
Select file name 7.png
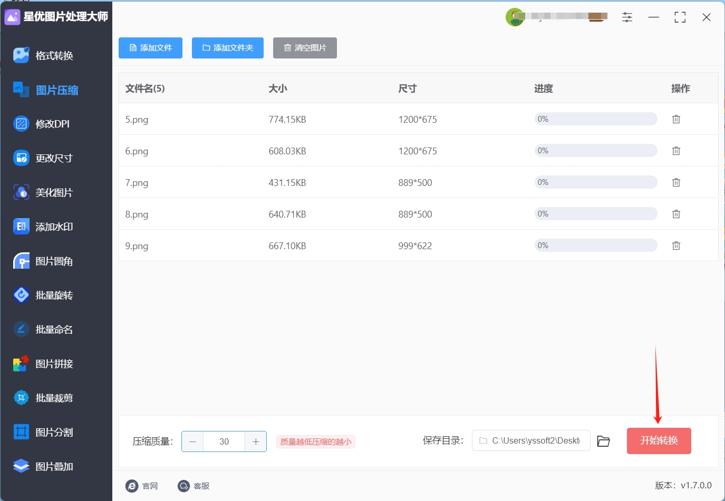(x=137, y=183)
